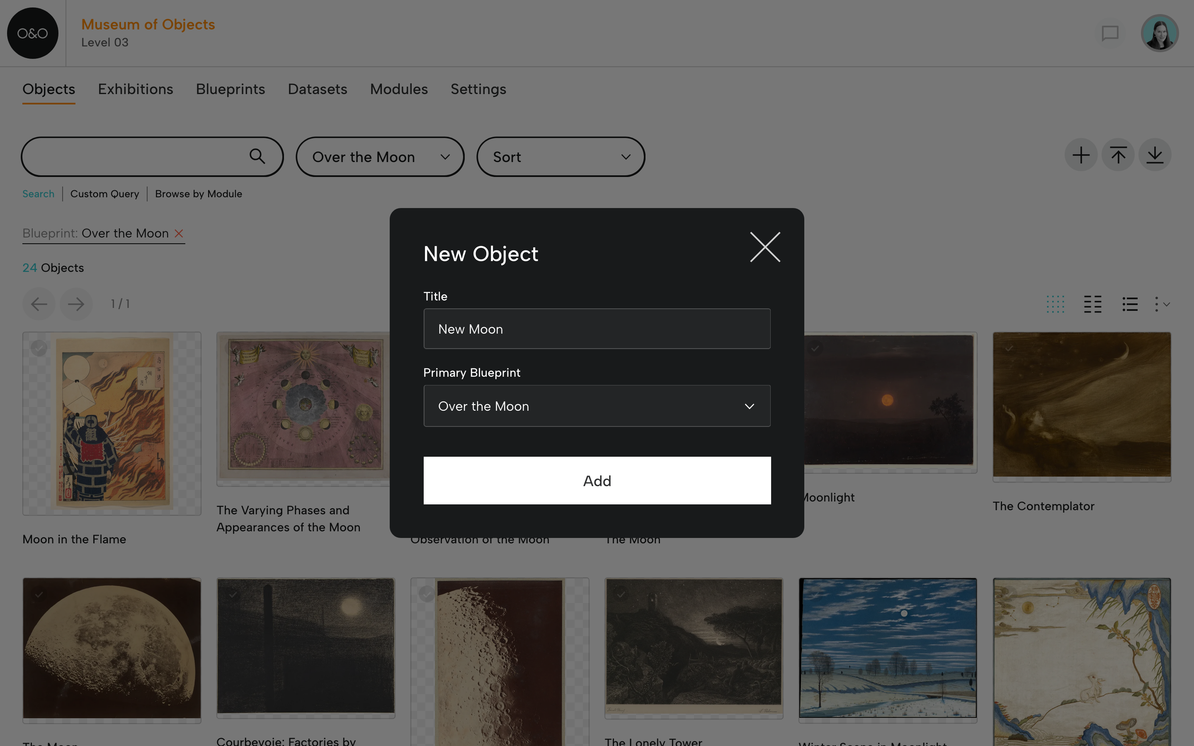Open the Primary Blueprint dropdown
The height and width of the screenshot is (746, 1194).
pyautogui.click(x=597, y=406)
